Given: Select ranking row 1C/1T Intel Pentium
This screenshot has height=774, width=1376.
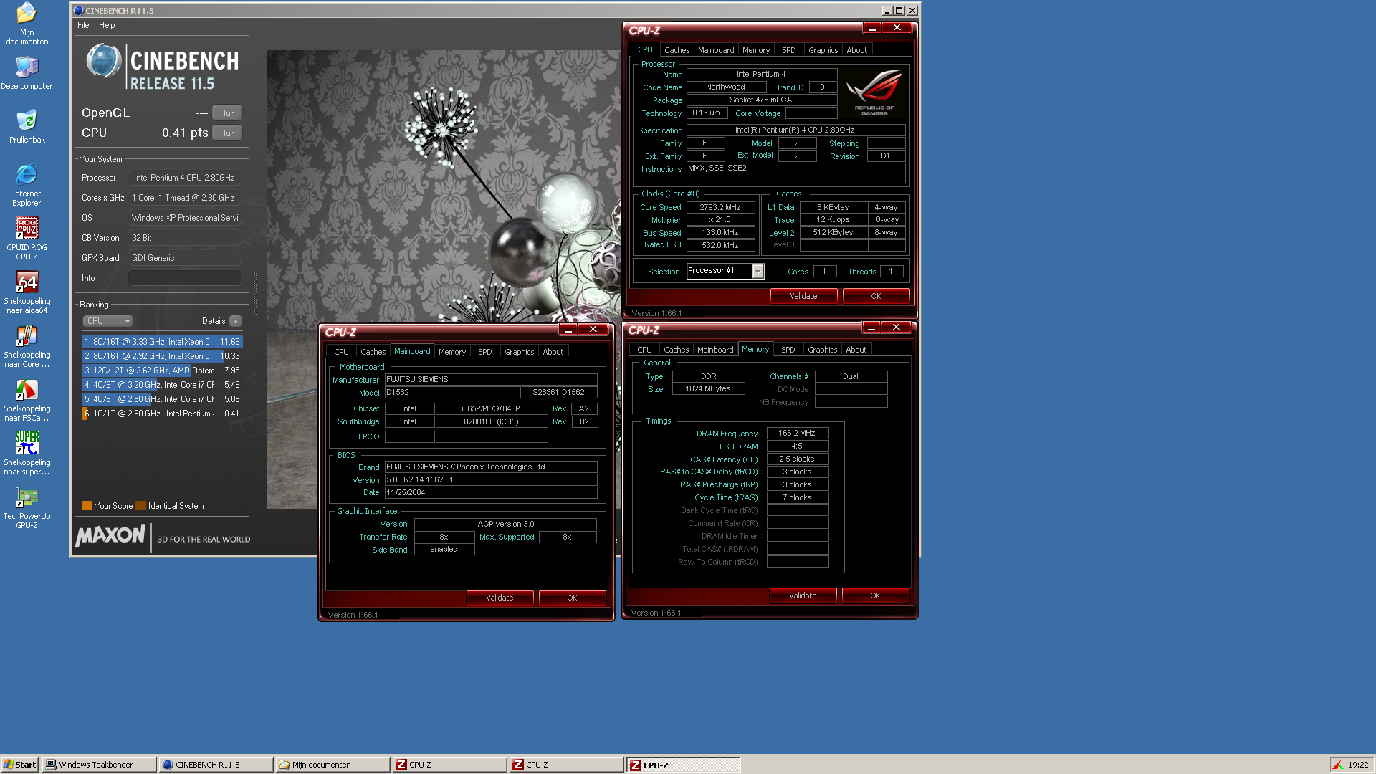Looking at the screenshot, I should tap(162, 414).
